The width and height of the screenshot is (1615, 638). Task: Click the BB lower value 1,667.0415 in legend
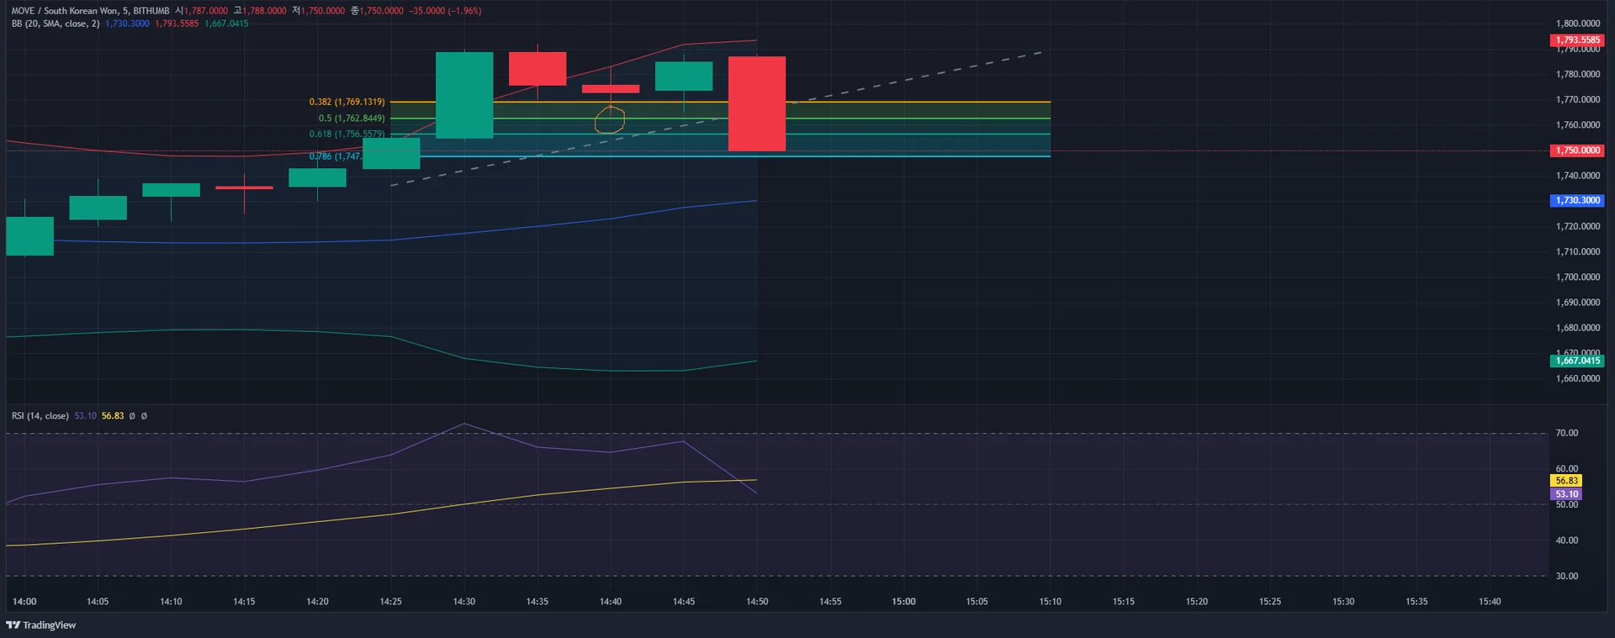pyautogui.click(x=226, y=24)
